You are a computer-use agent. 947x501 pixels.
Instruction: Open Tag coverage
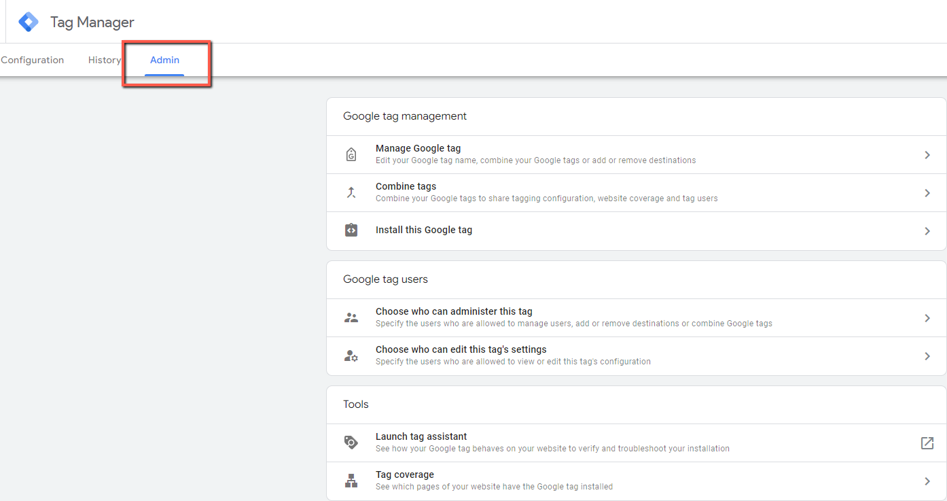pyautogui.click(x=637, y=481)
